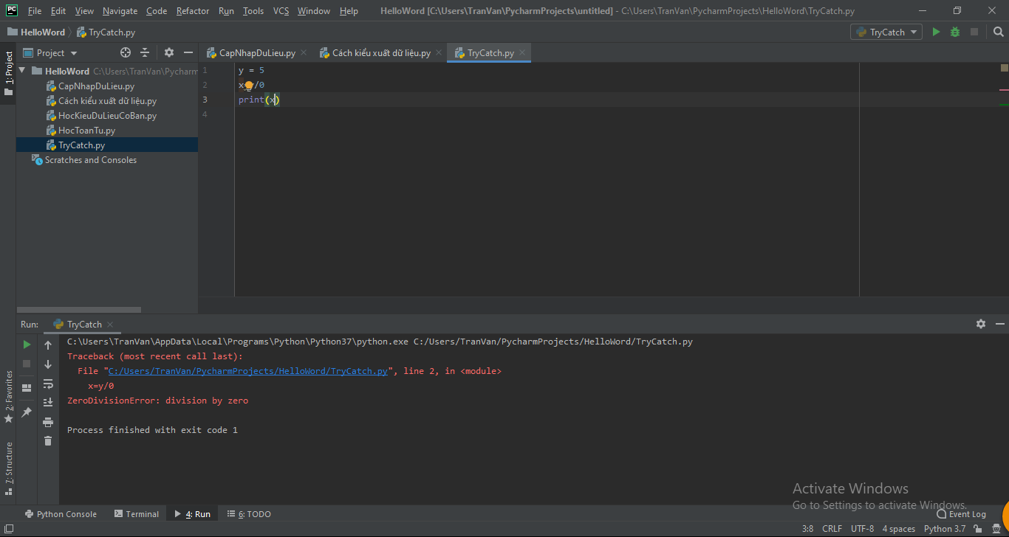The width and height of the screenshot is (1009, 537).
Task: Toggle soft-wrap in Run console
Action: click(x=48, y=384)
